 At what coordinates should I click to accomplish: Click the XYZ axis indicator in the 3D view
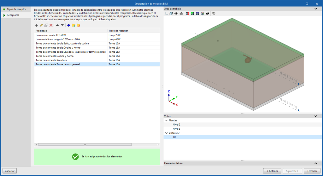tap(173, 98)
